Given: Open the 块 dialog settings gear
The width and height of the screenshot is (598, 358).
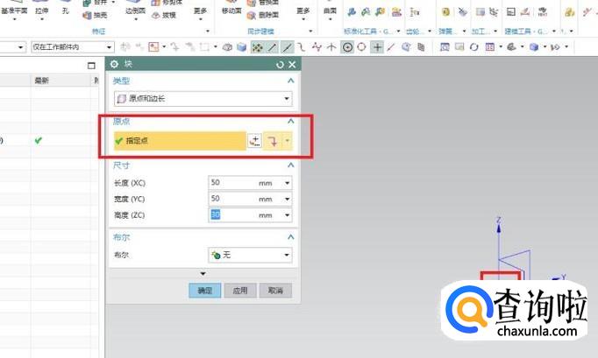Looking at the screenshot, I should click(x=114, y=64).
